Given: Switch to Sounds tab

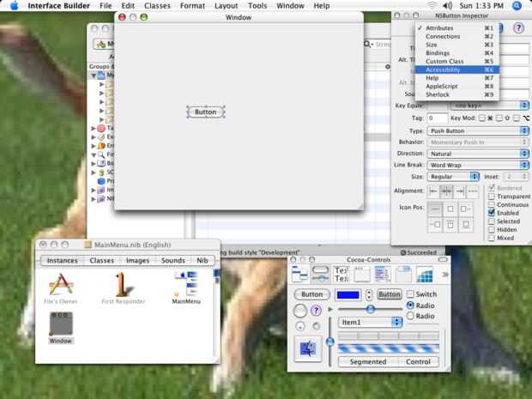Looking at the screenshot, I should (173, 261).
